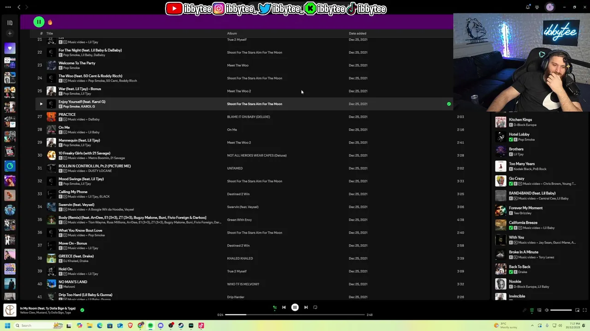Open lyrics microphone icon
Image resolution: width=590 pixels, height=331 pixels.
524,310
